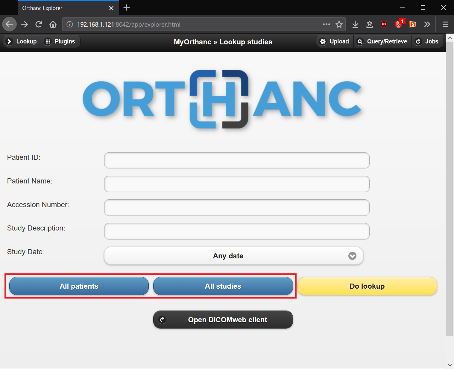Open the orange S extension icon
This screenshot has height=369, width=454.
click(x=413, y=24)
